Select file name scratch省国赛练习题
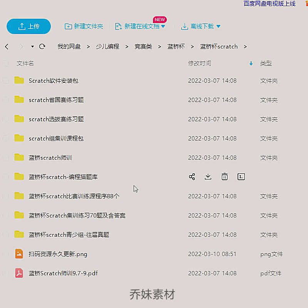 [x=56, y=100]
